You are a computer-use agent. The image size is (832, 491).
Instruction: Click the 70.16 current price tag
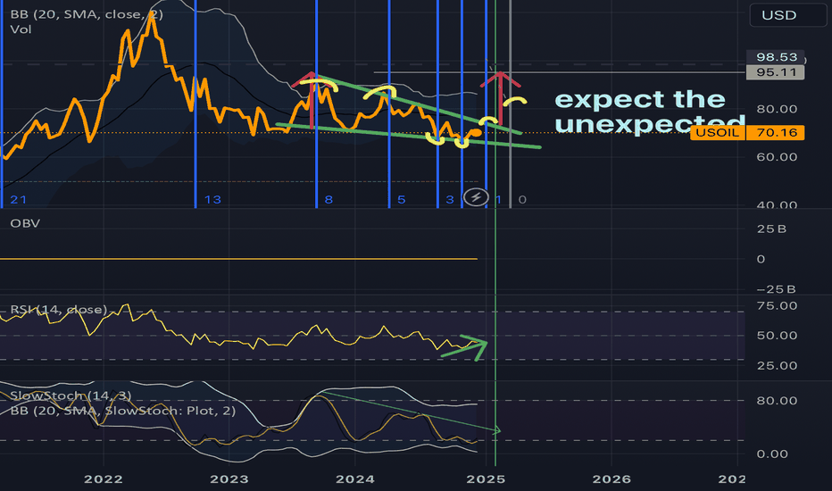pos(775,133)
